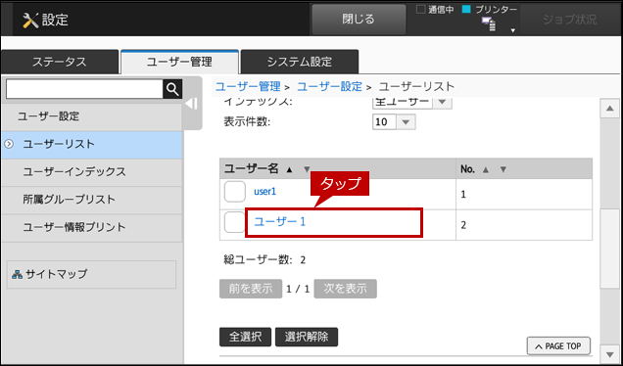Click the scrollbar down arrow
Screen dimensions: 623x366
click(x=610, y=353)
